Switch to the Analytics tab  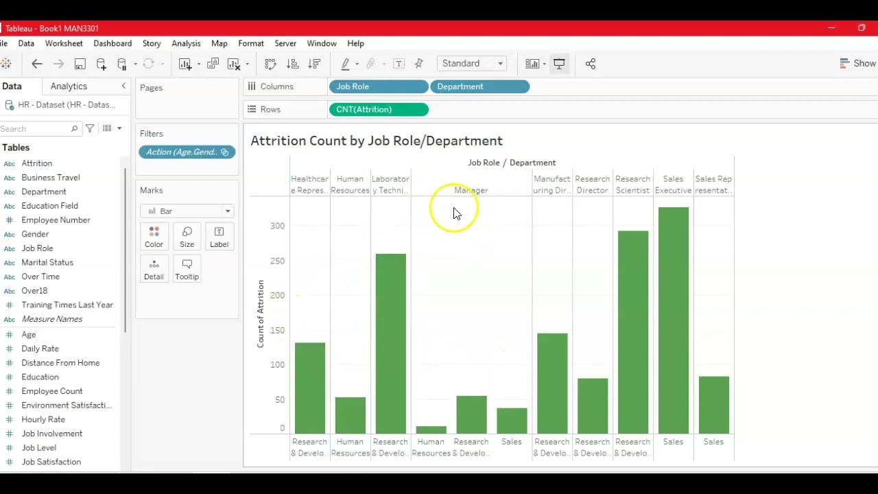(x=69, y=86)
